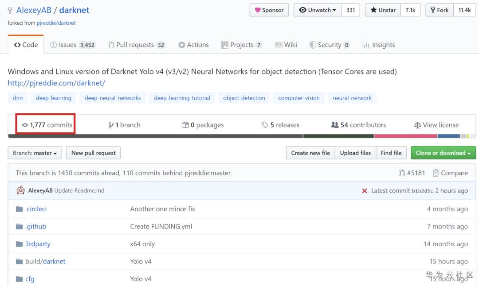The height and width of the screenshot is (286, 479).
Task: Click the View license scale icon
Action: tap(417, 125)
